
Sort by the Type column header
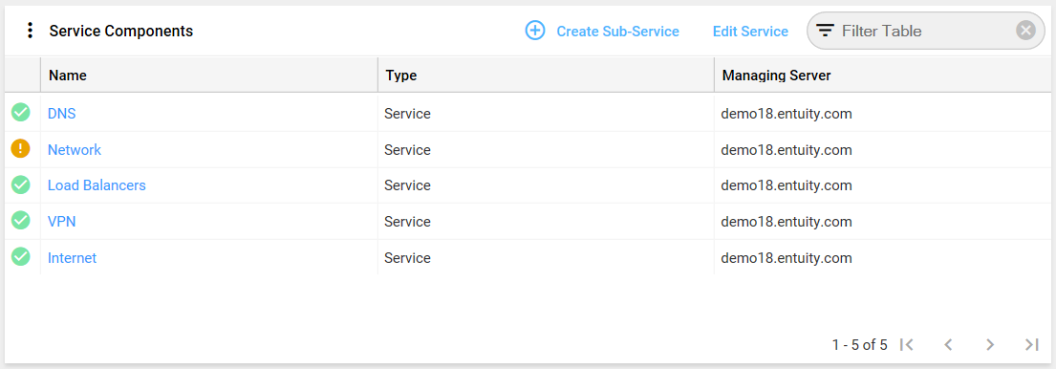pos(546,76)
